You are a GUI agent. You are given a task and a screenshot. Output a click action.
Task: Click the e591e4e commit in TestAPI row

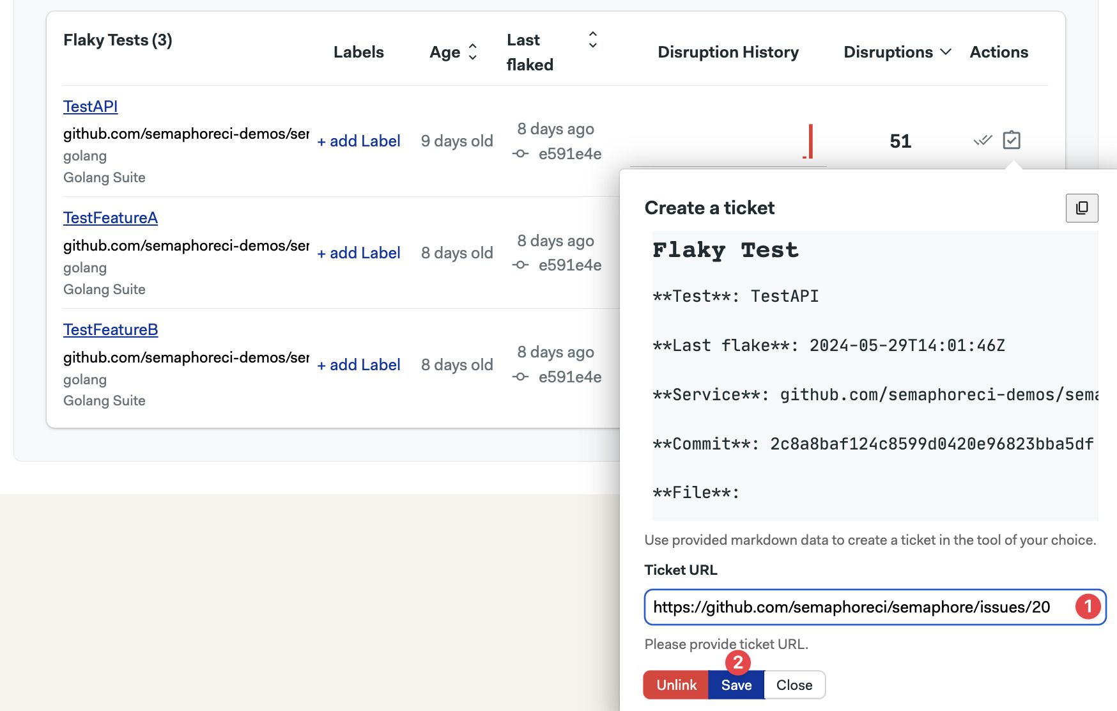(x=570, y=153)
